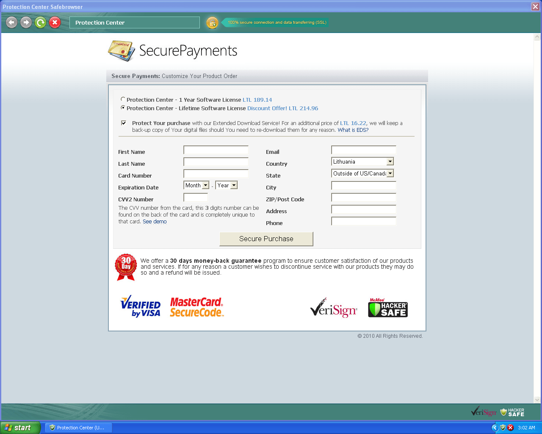
Task: Click the forward navigation arrow button
Action: pos(26,22)
